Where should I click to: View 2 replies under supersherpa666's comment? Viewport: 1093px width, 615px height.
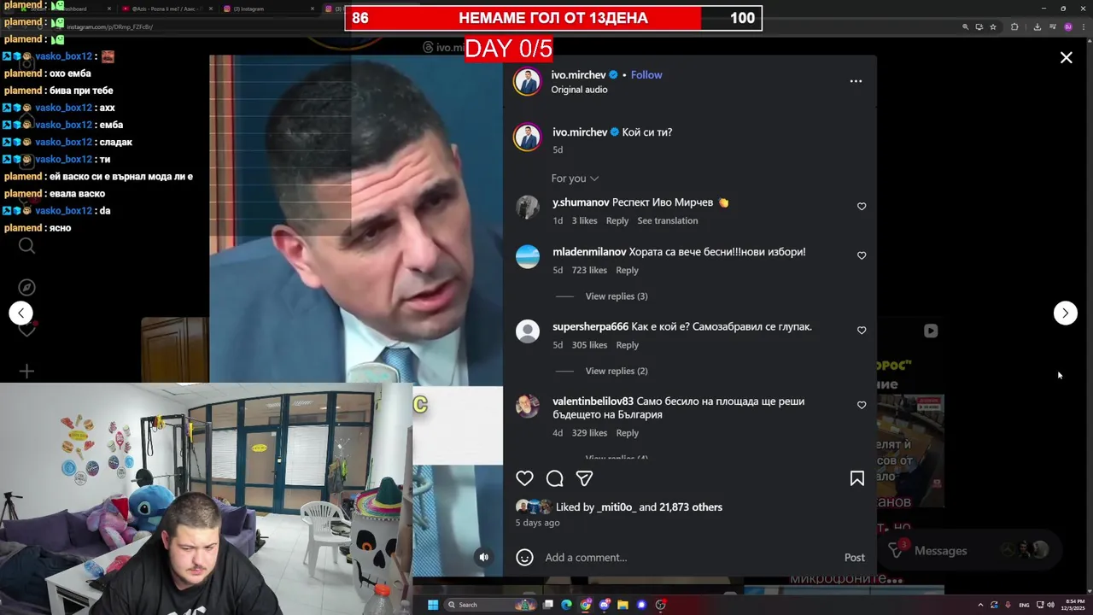tap(616, 371)
